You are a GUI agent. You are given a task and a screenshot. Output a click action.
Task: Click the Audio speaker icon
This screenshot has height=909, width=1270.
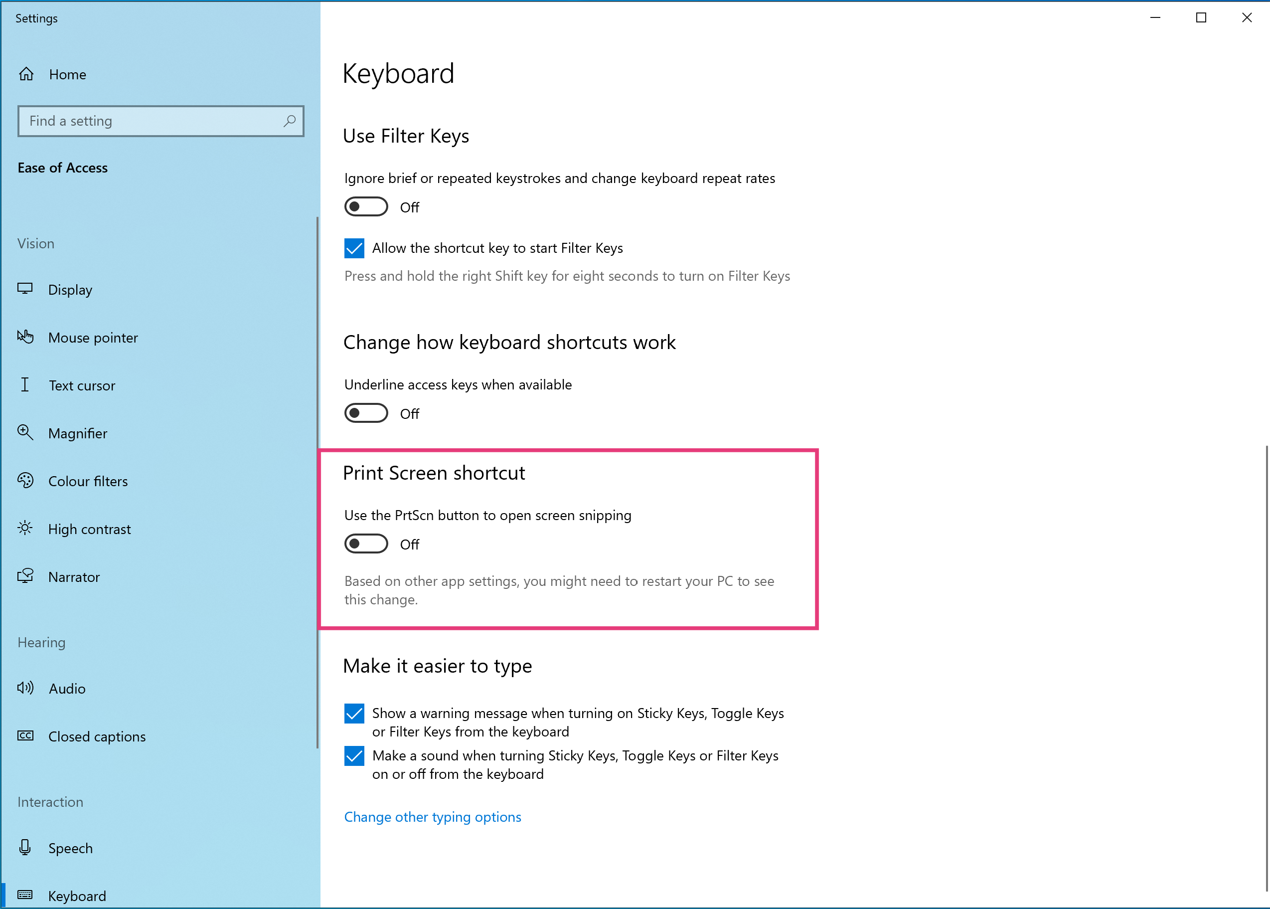[x=25, y=688]
